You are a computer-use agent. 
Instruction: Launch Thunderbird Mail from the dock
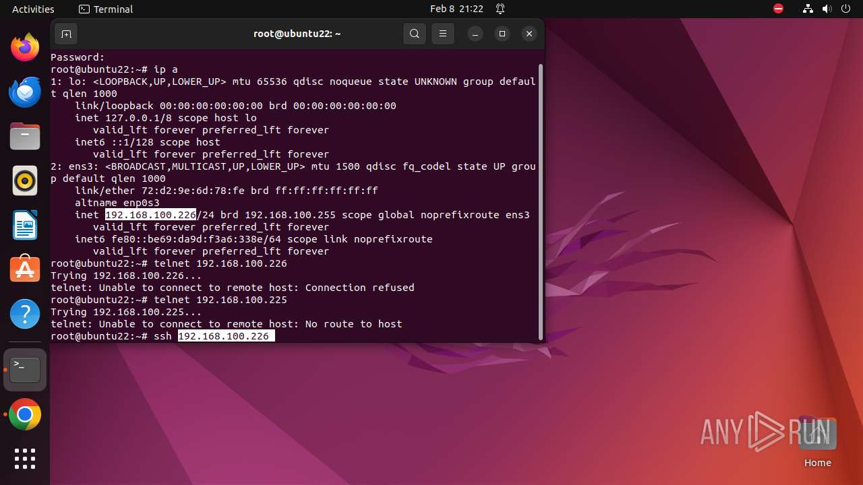point(25,92)
